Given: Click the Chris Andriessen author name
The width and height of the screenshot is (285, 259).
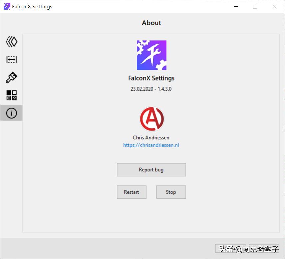Looking at the screenshot, I should pos(151,138).
